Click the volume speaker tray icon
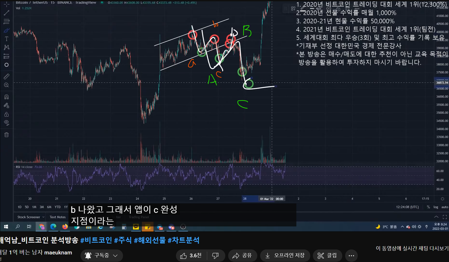The height and width of the screenshot is (262, 449). click(414, 227)
